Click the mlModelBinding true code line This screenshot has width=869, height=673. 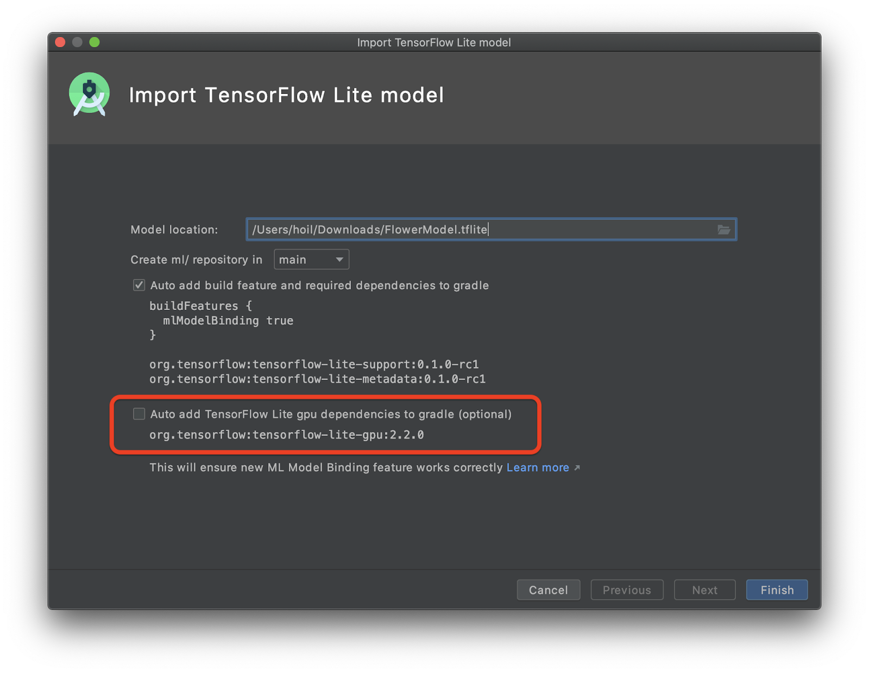point(228,321)
